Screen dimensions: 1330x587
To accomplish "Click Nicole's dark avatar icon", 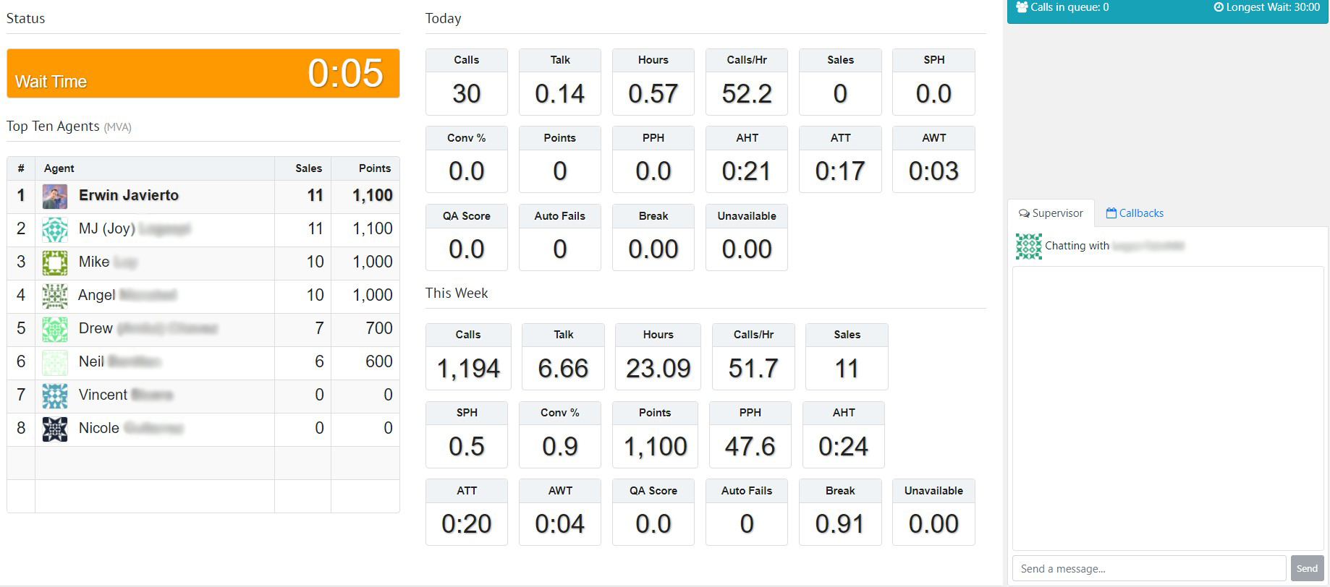I will coord(55,429).
